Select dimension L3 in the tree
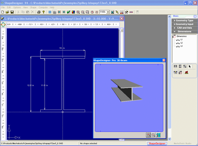The width and height of the screenshot is (198, 146). click(x=182, y=46)
